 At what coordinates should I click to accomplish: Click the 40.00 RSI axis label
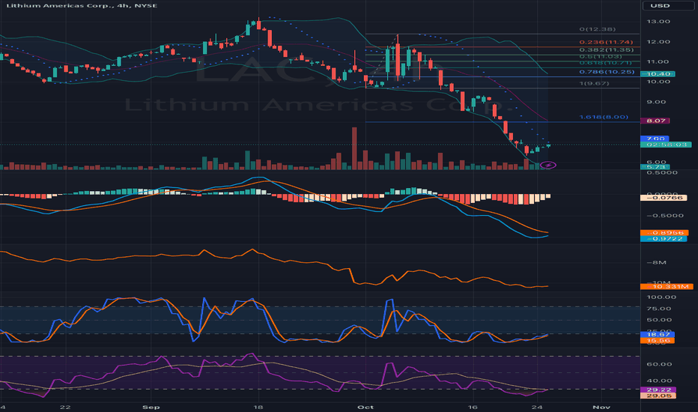(x=659, y=381)
